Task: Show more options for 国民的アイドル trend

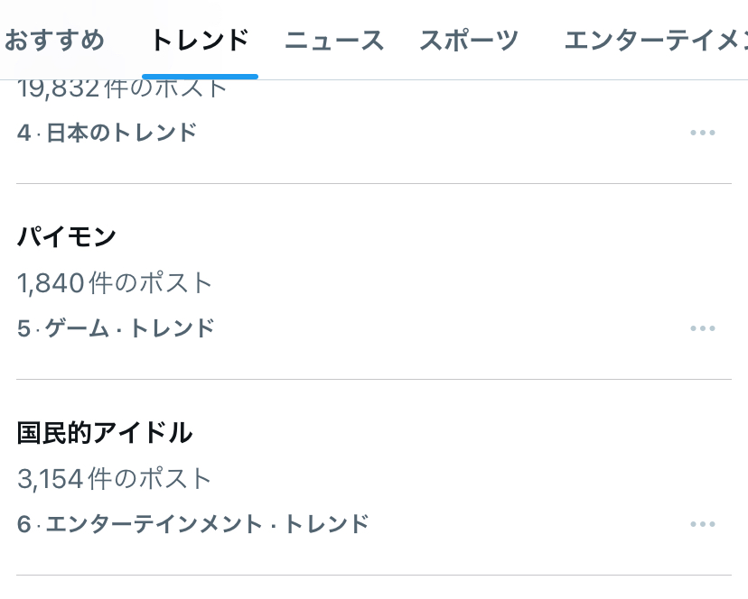Action: coord(702,524)
